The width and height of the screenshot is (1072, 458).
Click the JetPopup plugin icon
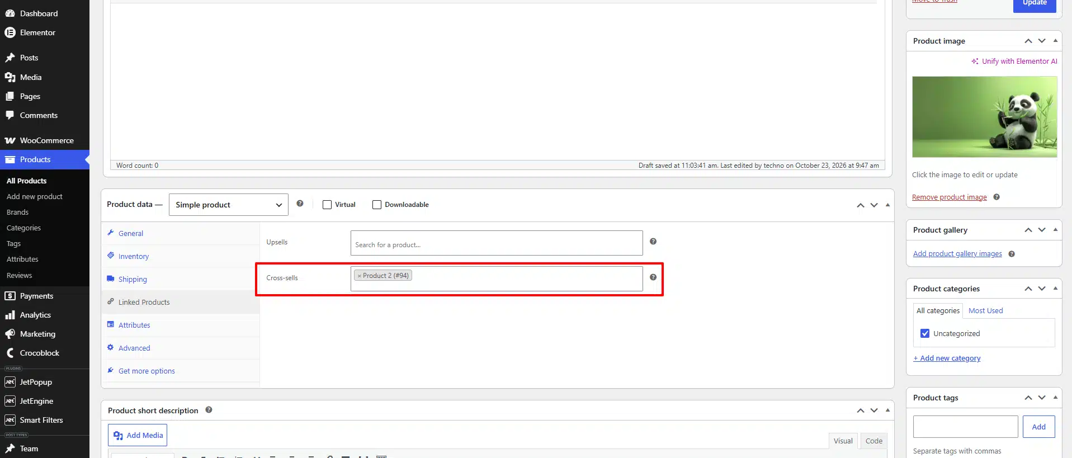coord(10,382)
